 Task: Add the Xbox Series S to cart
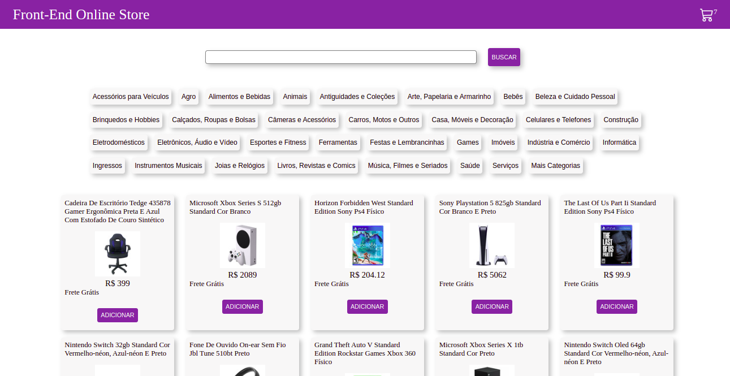242,306
